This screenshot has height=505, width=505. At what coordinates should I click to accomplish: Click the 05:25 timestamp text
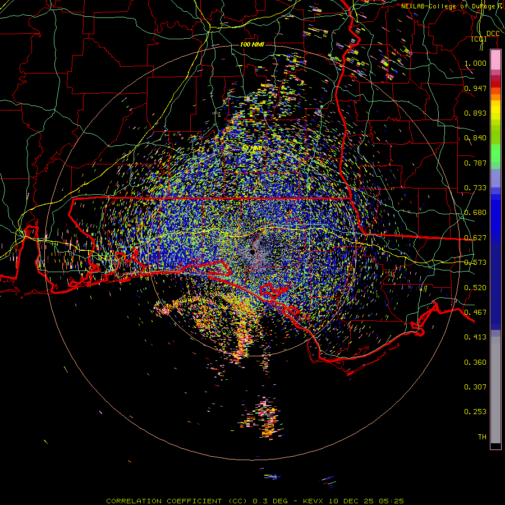392,501
